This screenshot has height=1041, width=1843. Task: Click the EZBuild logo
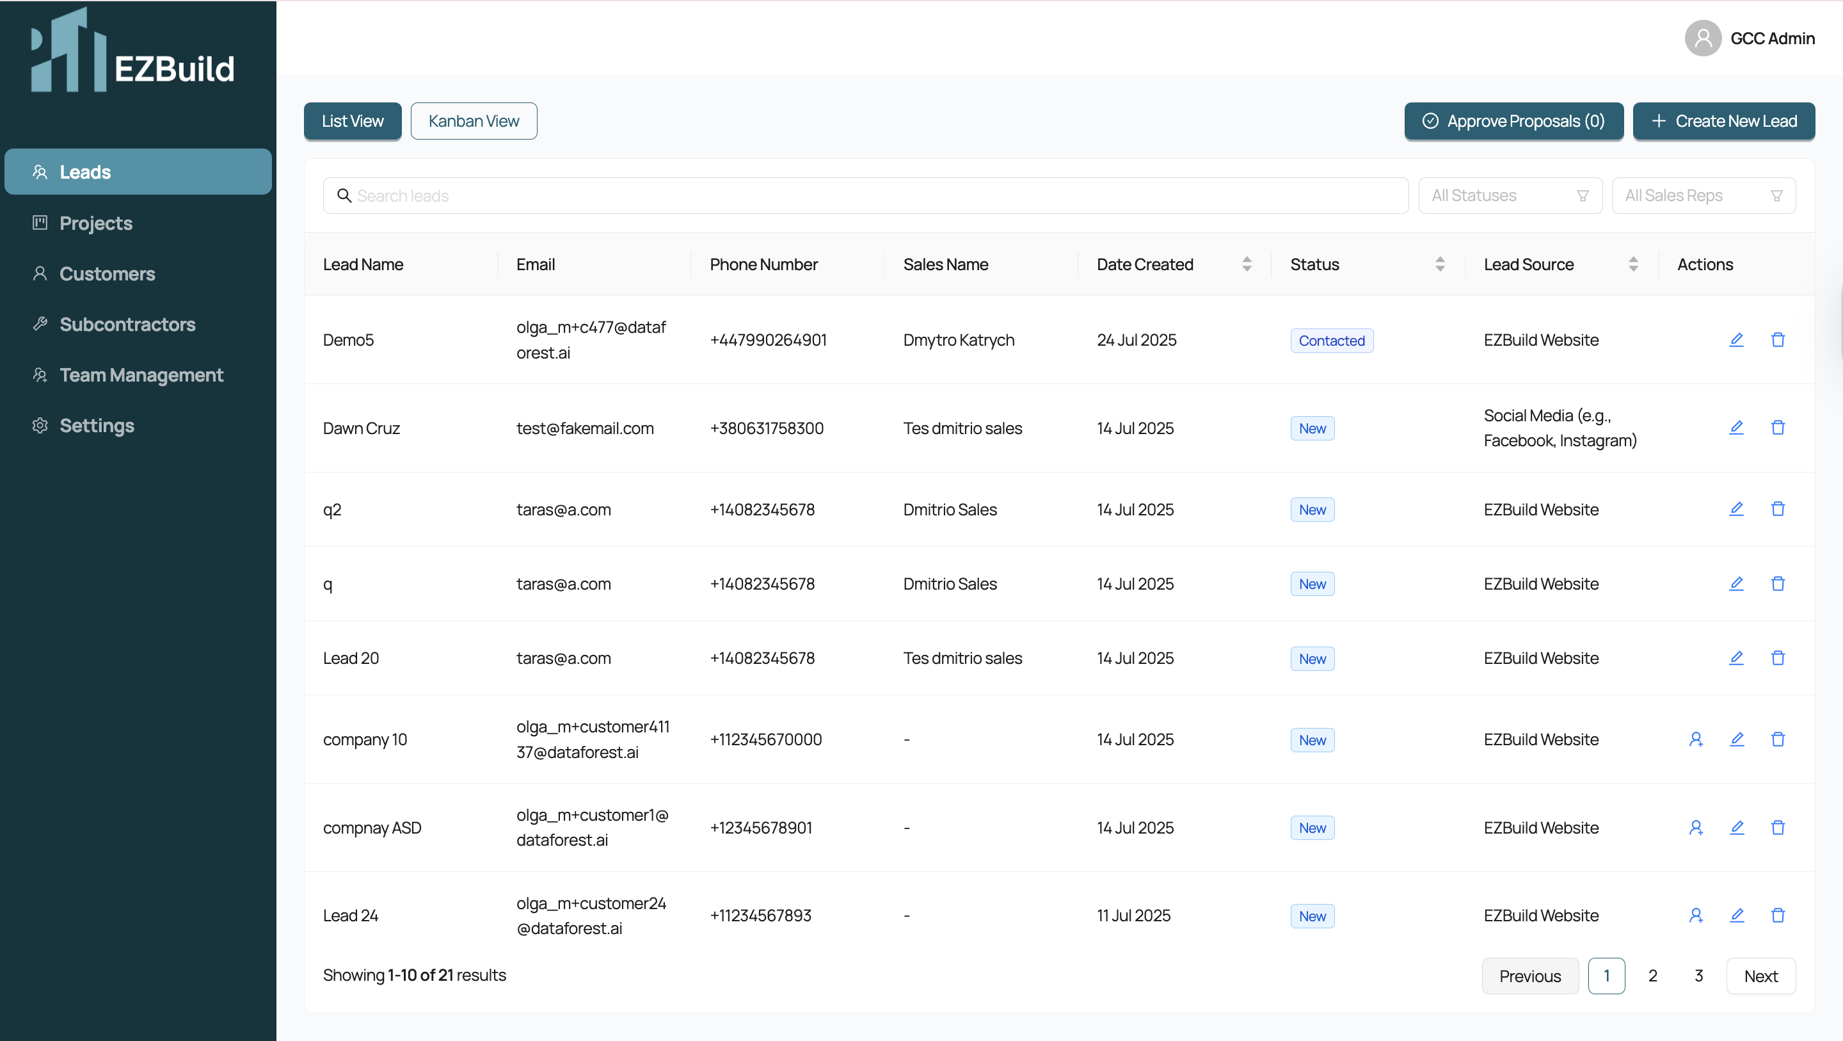132,50
